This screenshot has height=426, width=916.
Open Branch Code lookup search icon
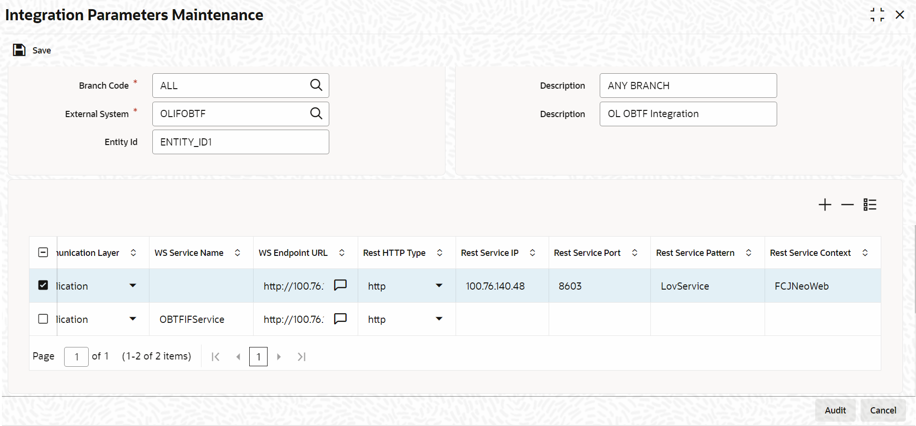click(x=316, y=85)
